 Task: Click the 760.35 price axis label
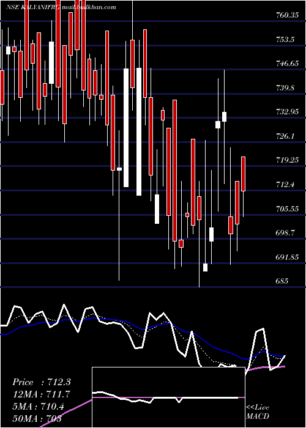[286, 15]
